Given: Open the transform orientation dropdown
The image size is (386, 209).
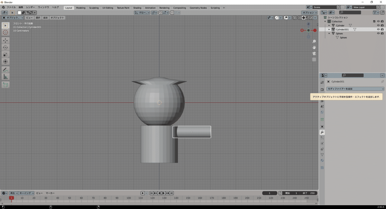Looking at the screenshot, I should tap(142, 13).
